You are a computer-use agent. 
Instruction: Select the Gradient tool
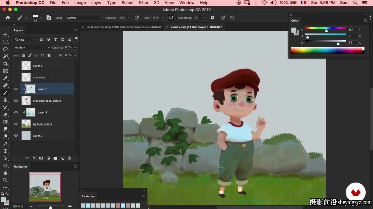point(5,122)
